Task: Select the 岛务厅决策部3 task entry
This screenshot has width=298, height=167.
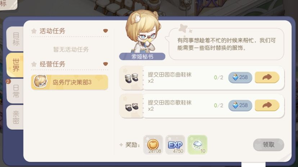Action: (69, 82)
